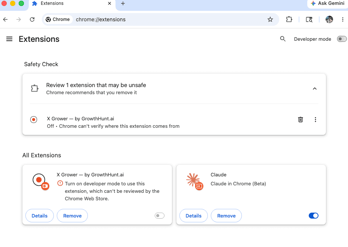Viewport: 348px width, 247px height.
Task: Search extensions with the magnifier icon
Action: pyautogui.click(x=283, y=39)
